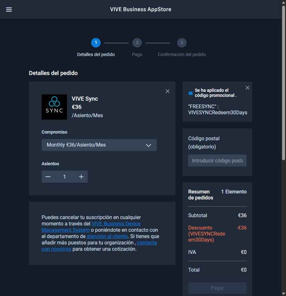Viewport: 286px width, 296px height.
Task: Click the VIVE Sync app logo
Action: pos(55,107)
